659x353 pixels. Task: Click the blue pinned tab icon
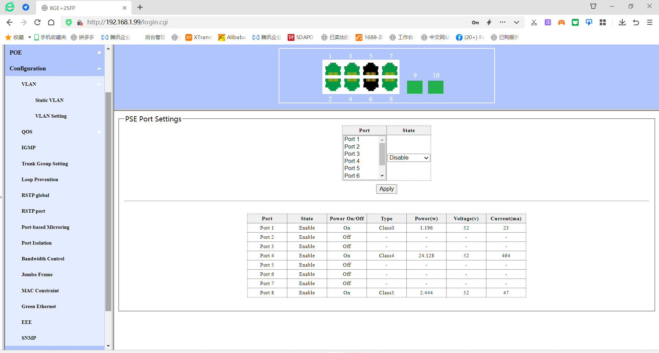(x=26, y=7)
